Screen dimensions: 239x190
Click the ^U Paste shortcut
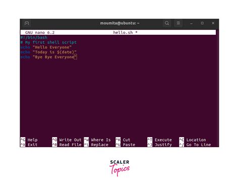126,145
